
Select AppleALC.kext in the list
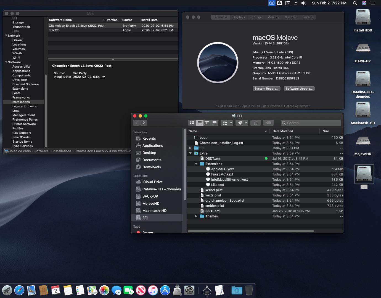click(265, 169)
